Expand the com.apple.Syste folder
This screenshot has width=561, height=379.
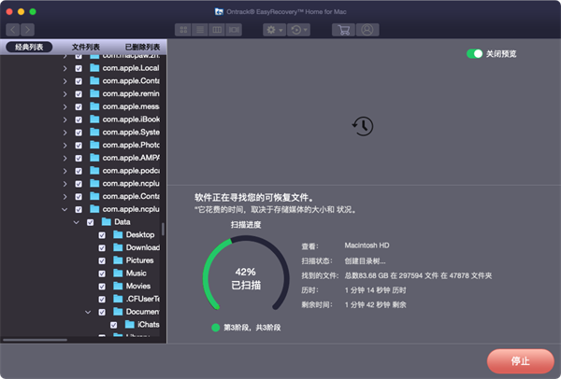pyautogui.click(x=65, y=133)
